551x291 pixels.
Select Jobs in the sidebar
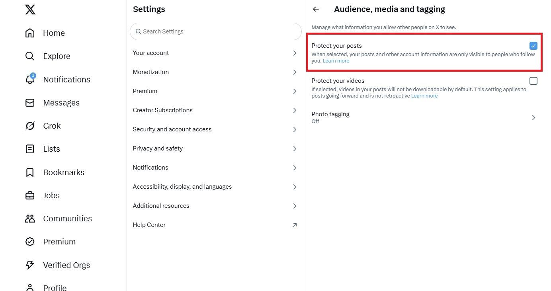[51, 195]
